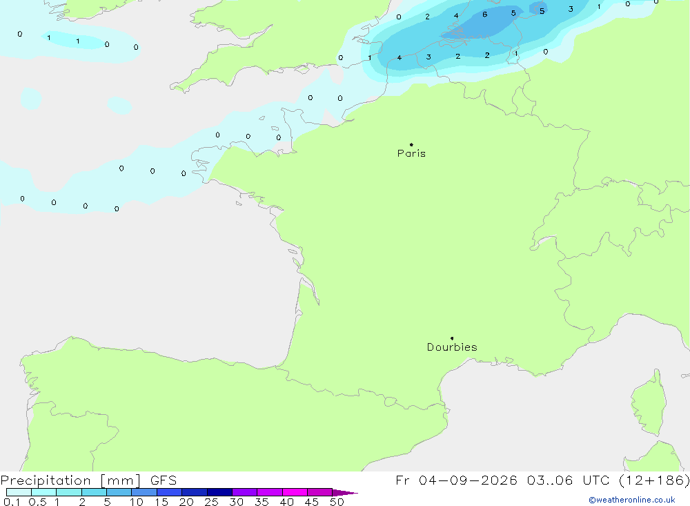Screen dimensions: 690x506
Task: Click the 0.5–1 mm legend swatch
Action: click(x=44, y=492)
